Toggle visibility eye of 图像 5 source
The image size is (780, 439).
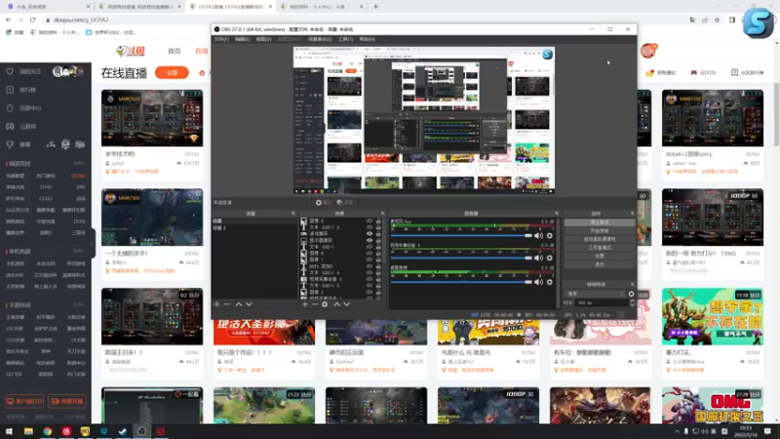[x=370, y=220]
